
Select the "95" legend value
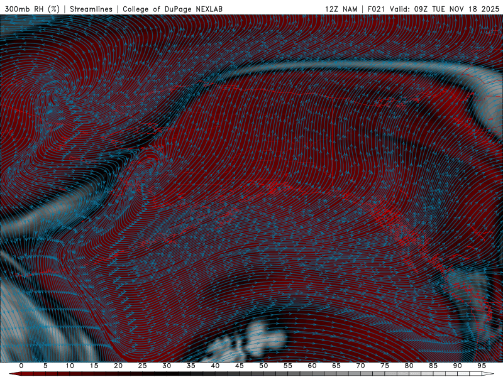(482, 366)
